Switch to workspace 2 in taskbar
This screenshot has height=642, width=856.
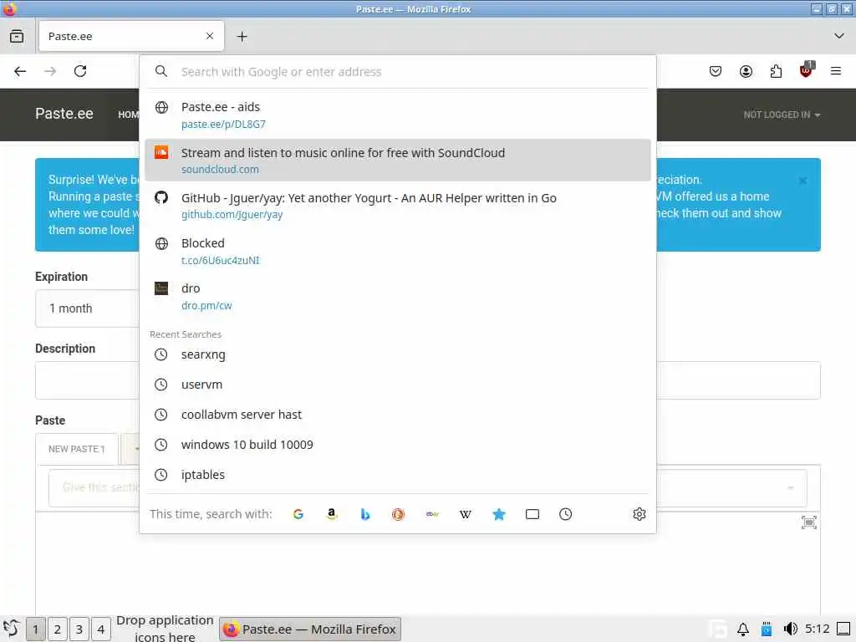[58, 629]
